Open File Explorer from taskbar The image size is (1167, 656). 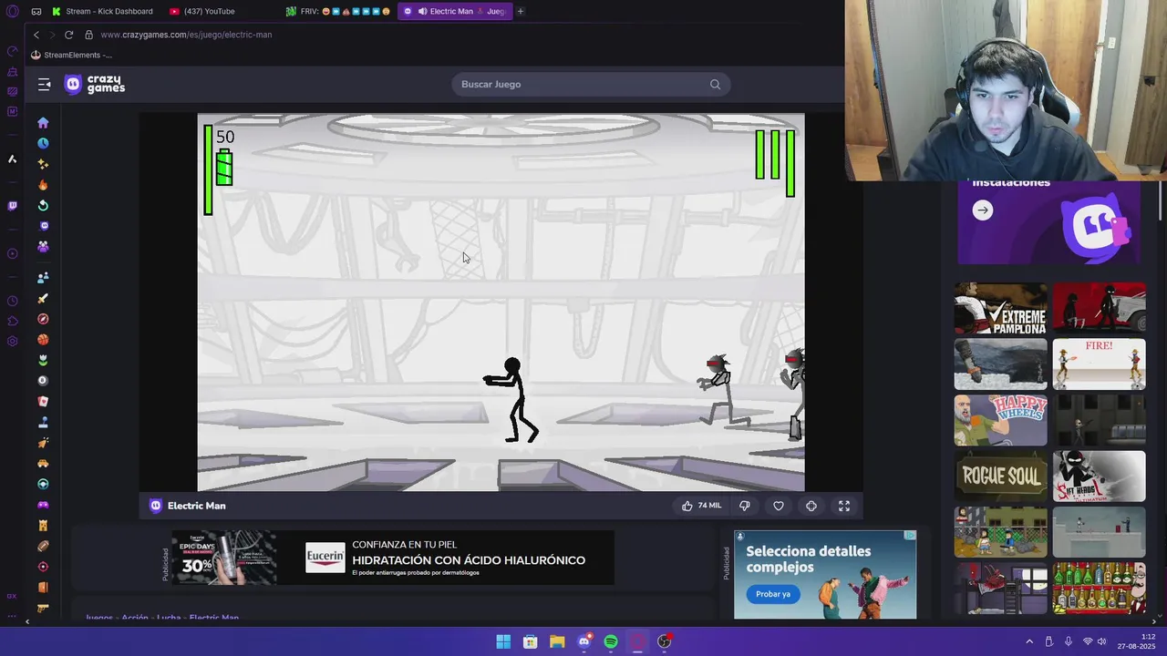tap(557, 641)
